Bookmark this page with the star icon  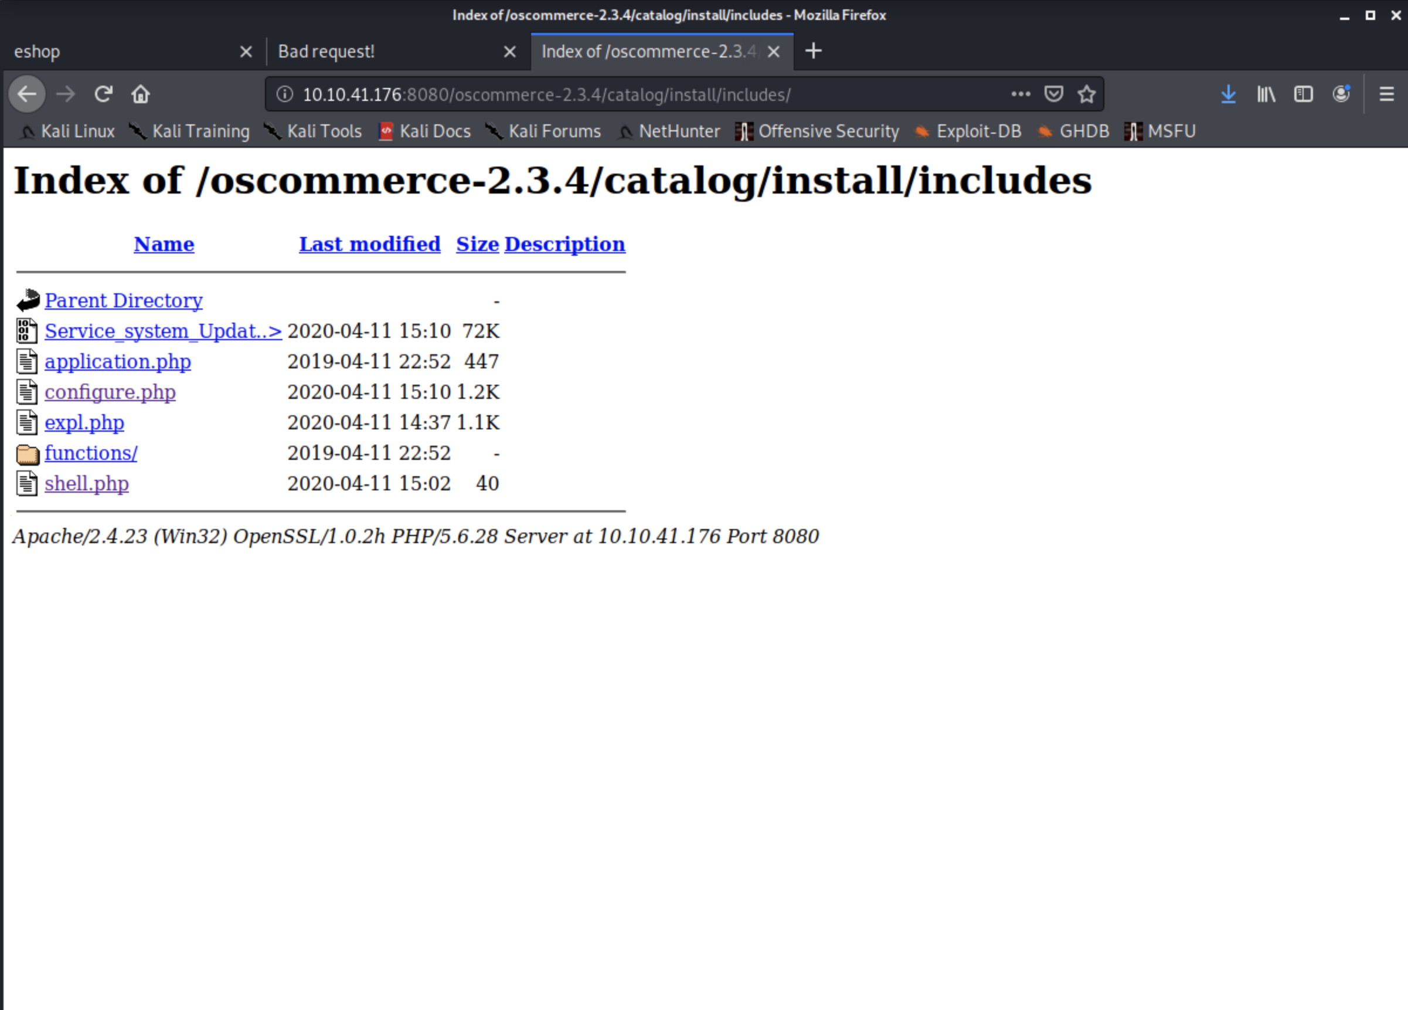[1086, 94]
